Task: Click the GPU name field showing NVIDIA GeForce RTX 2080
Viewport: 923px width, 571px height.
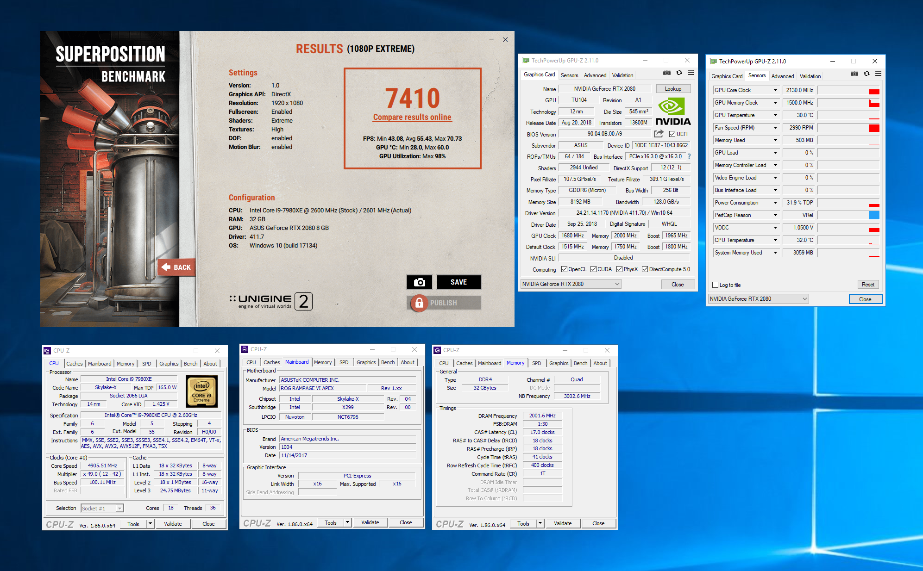Action: [x=605, y=89]
